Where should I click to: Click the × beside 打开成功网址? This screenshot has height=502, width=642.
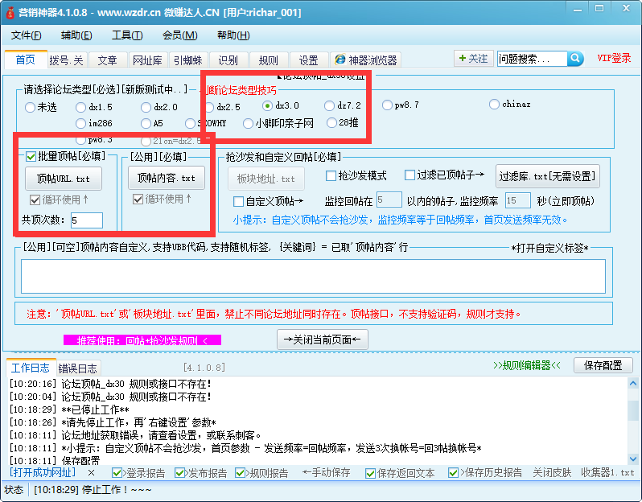click(x=91, y=472)
